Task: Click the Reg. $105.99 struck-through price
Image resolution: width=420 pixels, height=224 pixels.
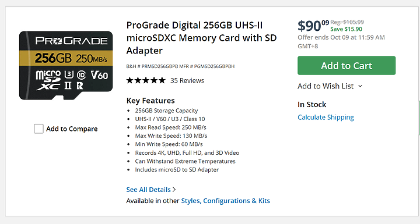Action: (x=347, y=22)
